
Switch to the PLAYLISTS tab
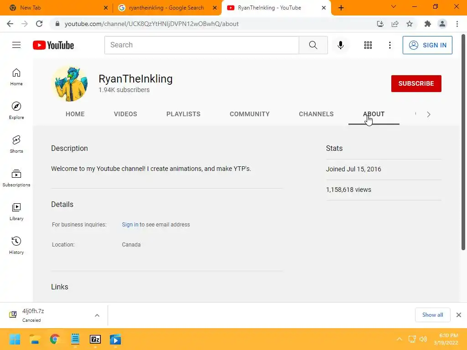[x=183, y=114]
